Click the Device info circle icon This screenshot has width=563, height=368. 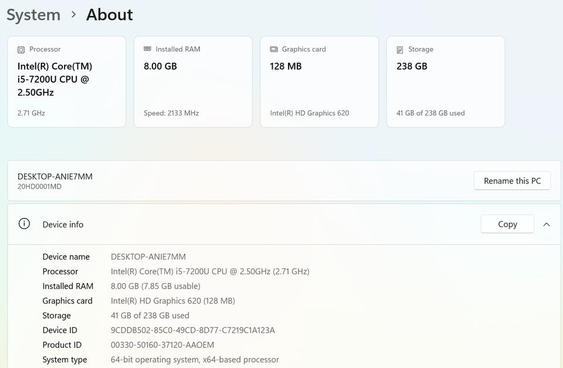[24, 224]
